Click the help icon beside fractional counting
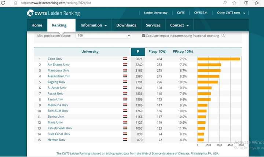The image size is (264, 157). click(x=223, y=36)
